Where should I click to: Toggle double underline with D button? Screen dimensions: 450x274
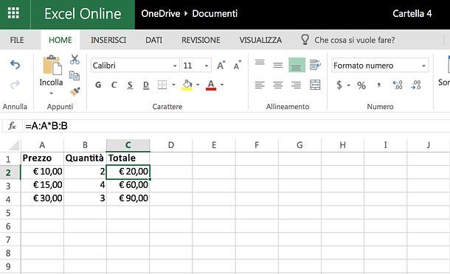[x=146, y=85]
